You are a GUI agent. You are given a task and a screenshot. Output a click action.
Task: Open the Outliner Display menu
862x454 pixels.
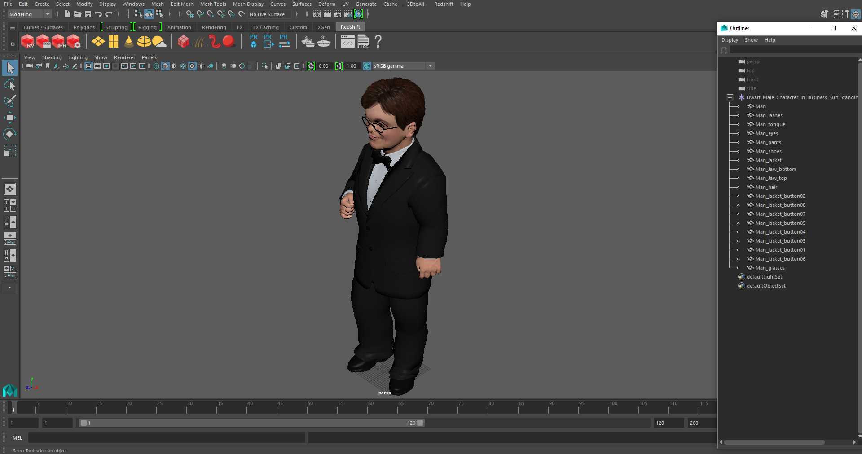730,40
